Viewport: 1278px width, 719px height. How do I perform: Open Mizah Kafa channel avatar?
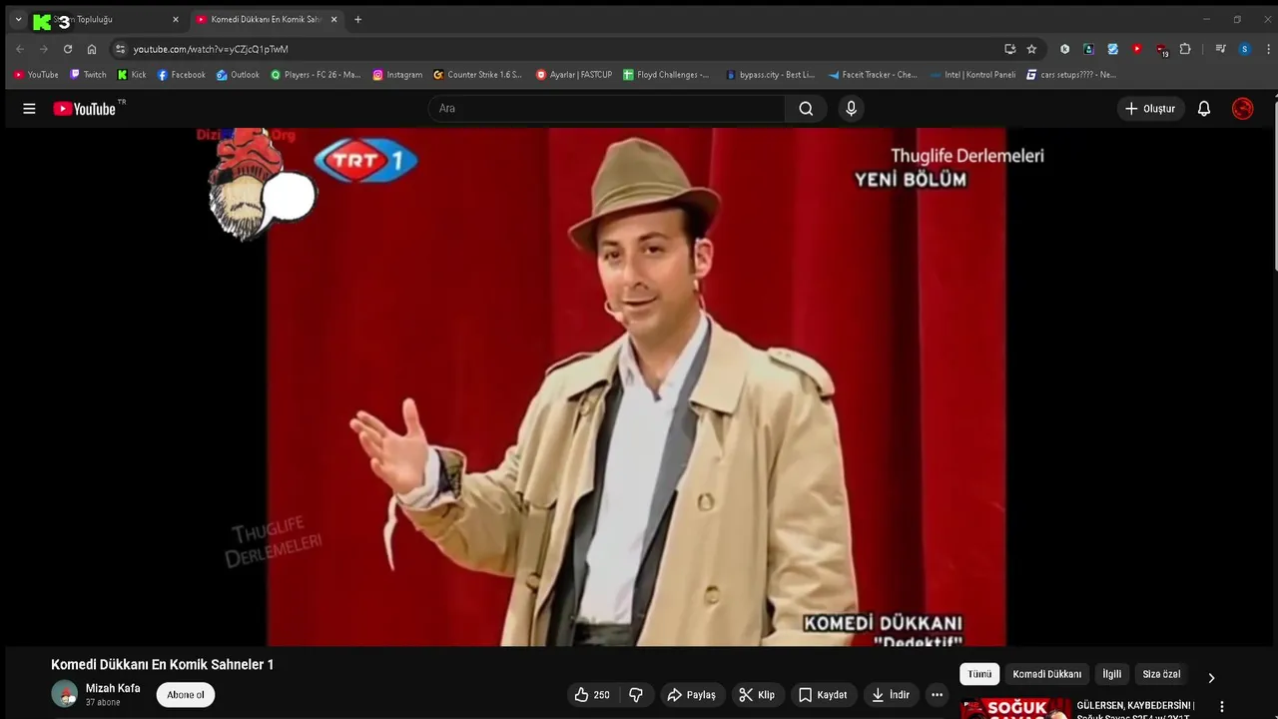click(65, 694)
